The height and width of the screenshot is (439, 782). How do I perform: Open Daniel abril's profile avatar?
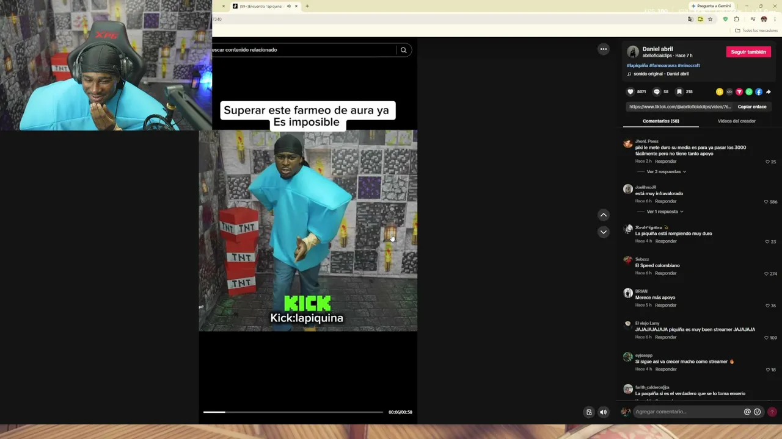633,52
